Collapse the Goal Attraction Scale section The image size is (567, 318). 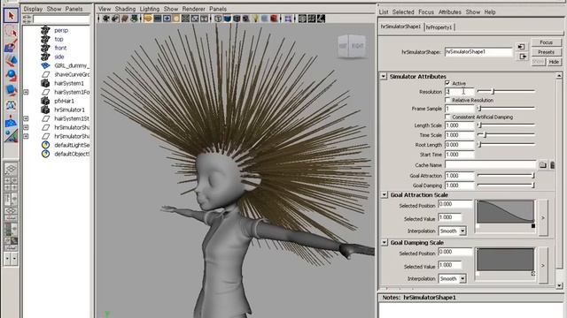(x=384, y=194)
